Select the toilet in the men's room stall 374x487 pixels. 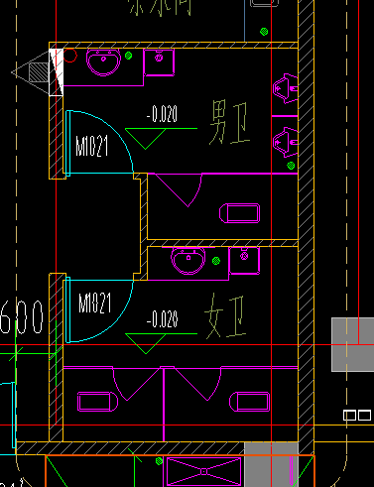[240, 213]
